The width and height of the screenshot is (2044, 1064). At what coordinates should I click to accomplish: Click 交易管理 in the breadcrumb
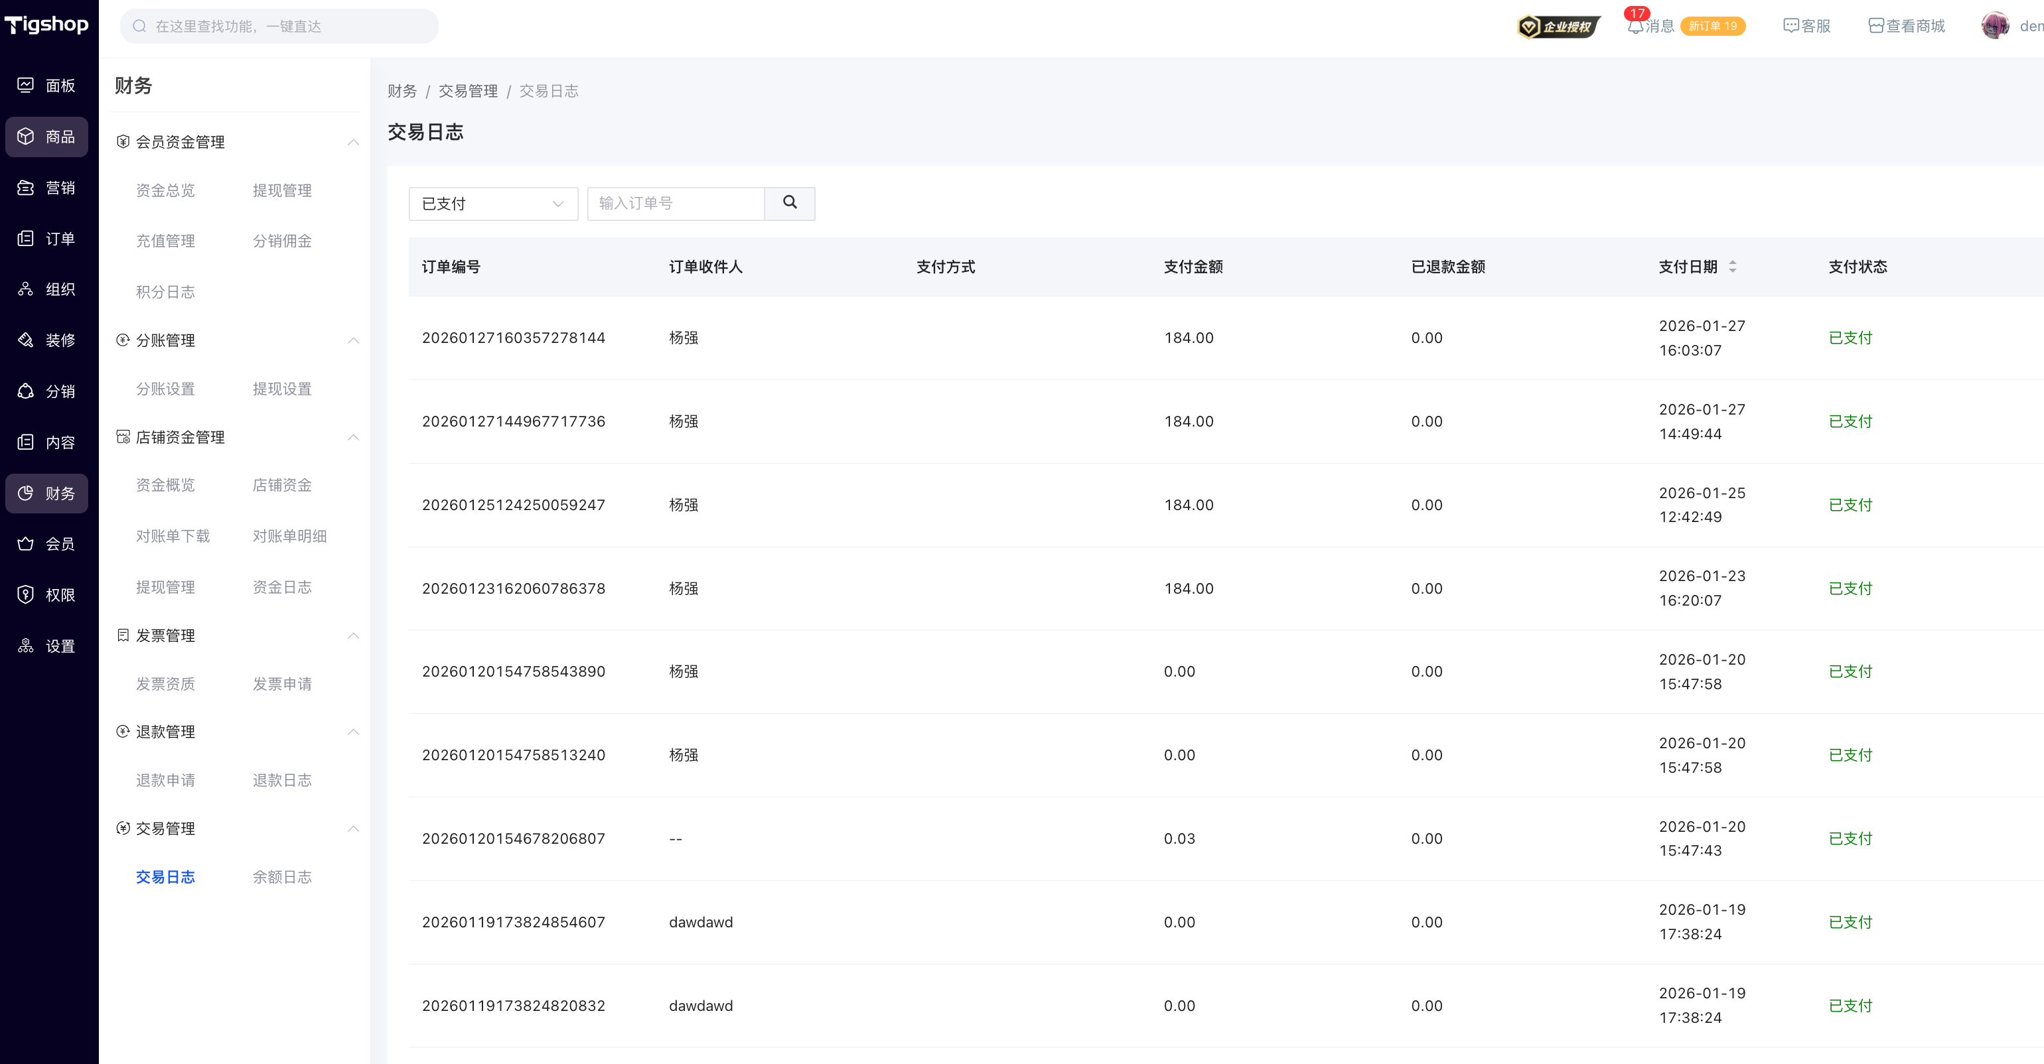pyautogui.click(x=467, y=91)
